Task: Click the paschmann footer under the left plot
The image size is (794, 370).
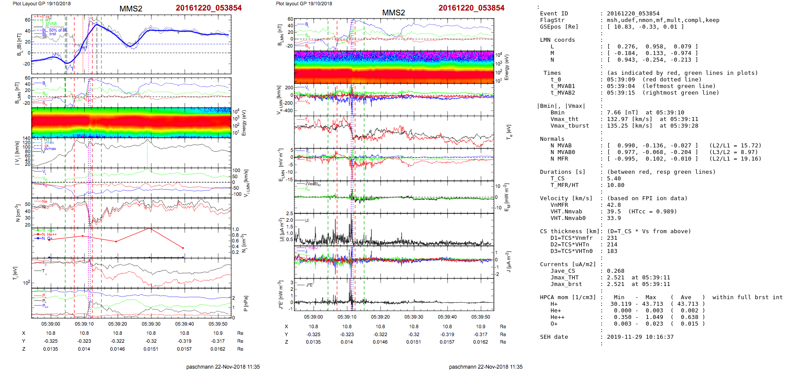Action: click(x=223, y=366)
